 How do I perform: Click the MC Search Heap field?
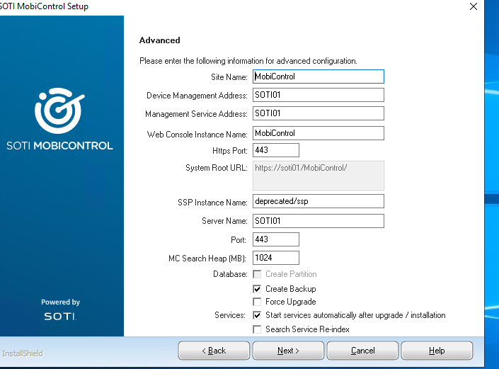tap(275, 258)
